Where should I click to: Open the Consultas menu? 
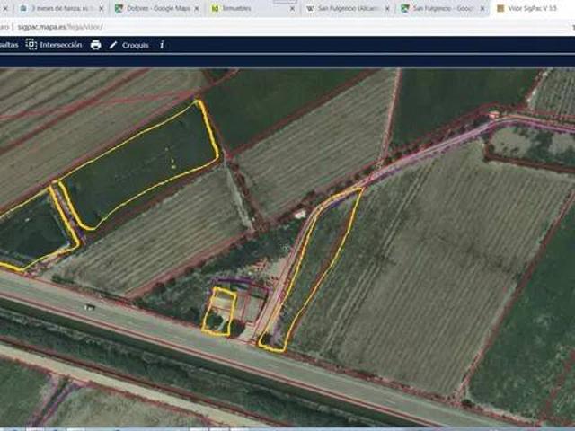click(9, 45)
